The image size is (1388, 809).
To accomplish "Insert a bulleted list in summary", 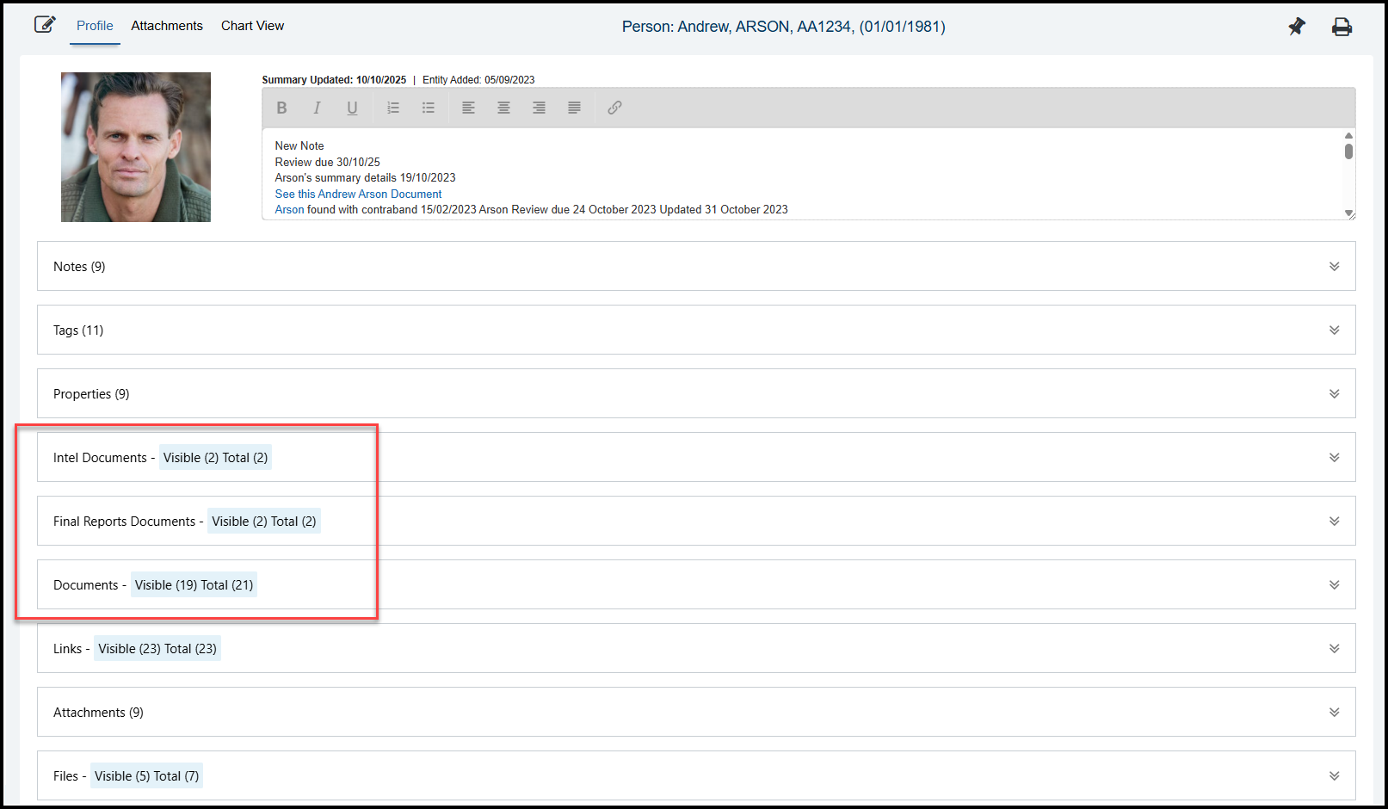I will pos(429,108).
